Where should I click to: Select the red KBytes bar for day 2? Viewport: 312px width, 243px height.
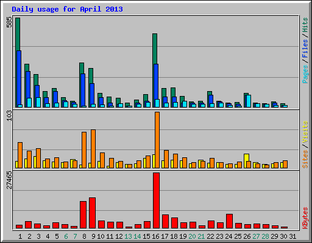(28, 225)
